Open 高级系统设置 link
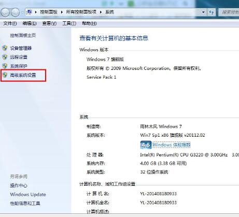 [x=23, y=75]
